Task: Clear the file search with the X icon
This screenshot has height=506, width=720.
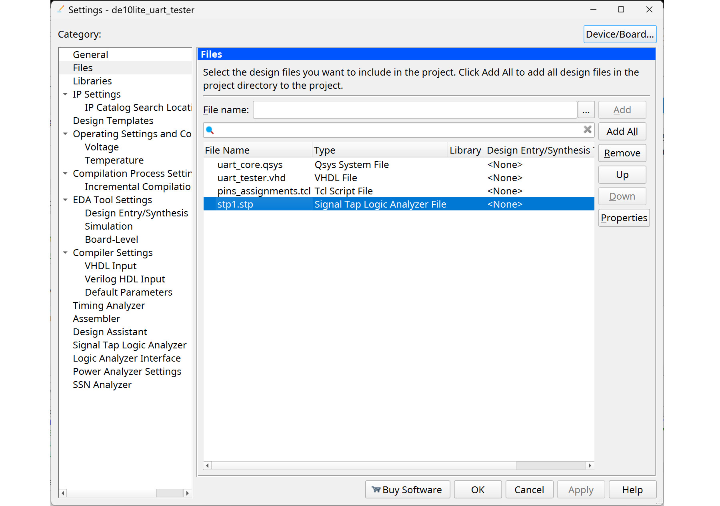Action: (587, 130)
